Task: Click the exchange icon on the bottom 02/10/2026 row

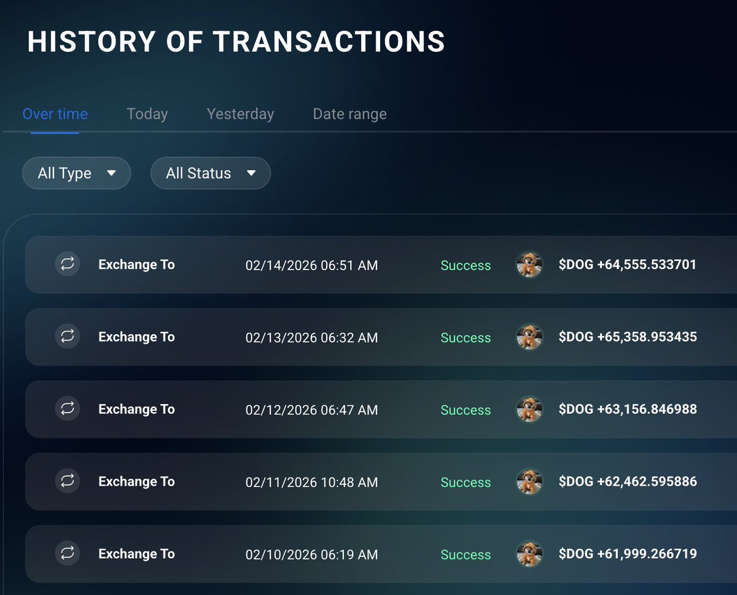Action: coord(68,553)
